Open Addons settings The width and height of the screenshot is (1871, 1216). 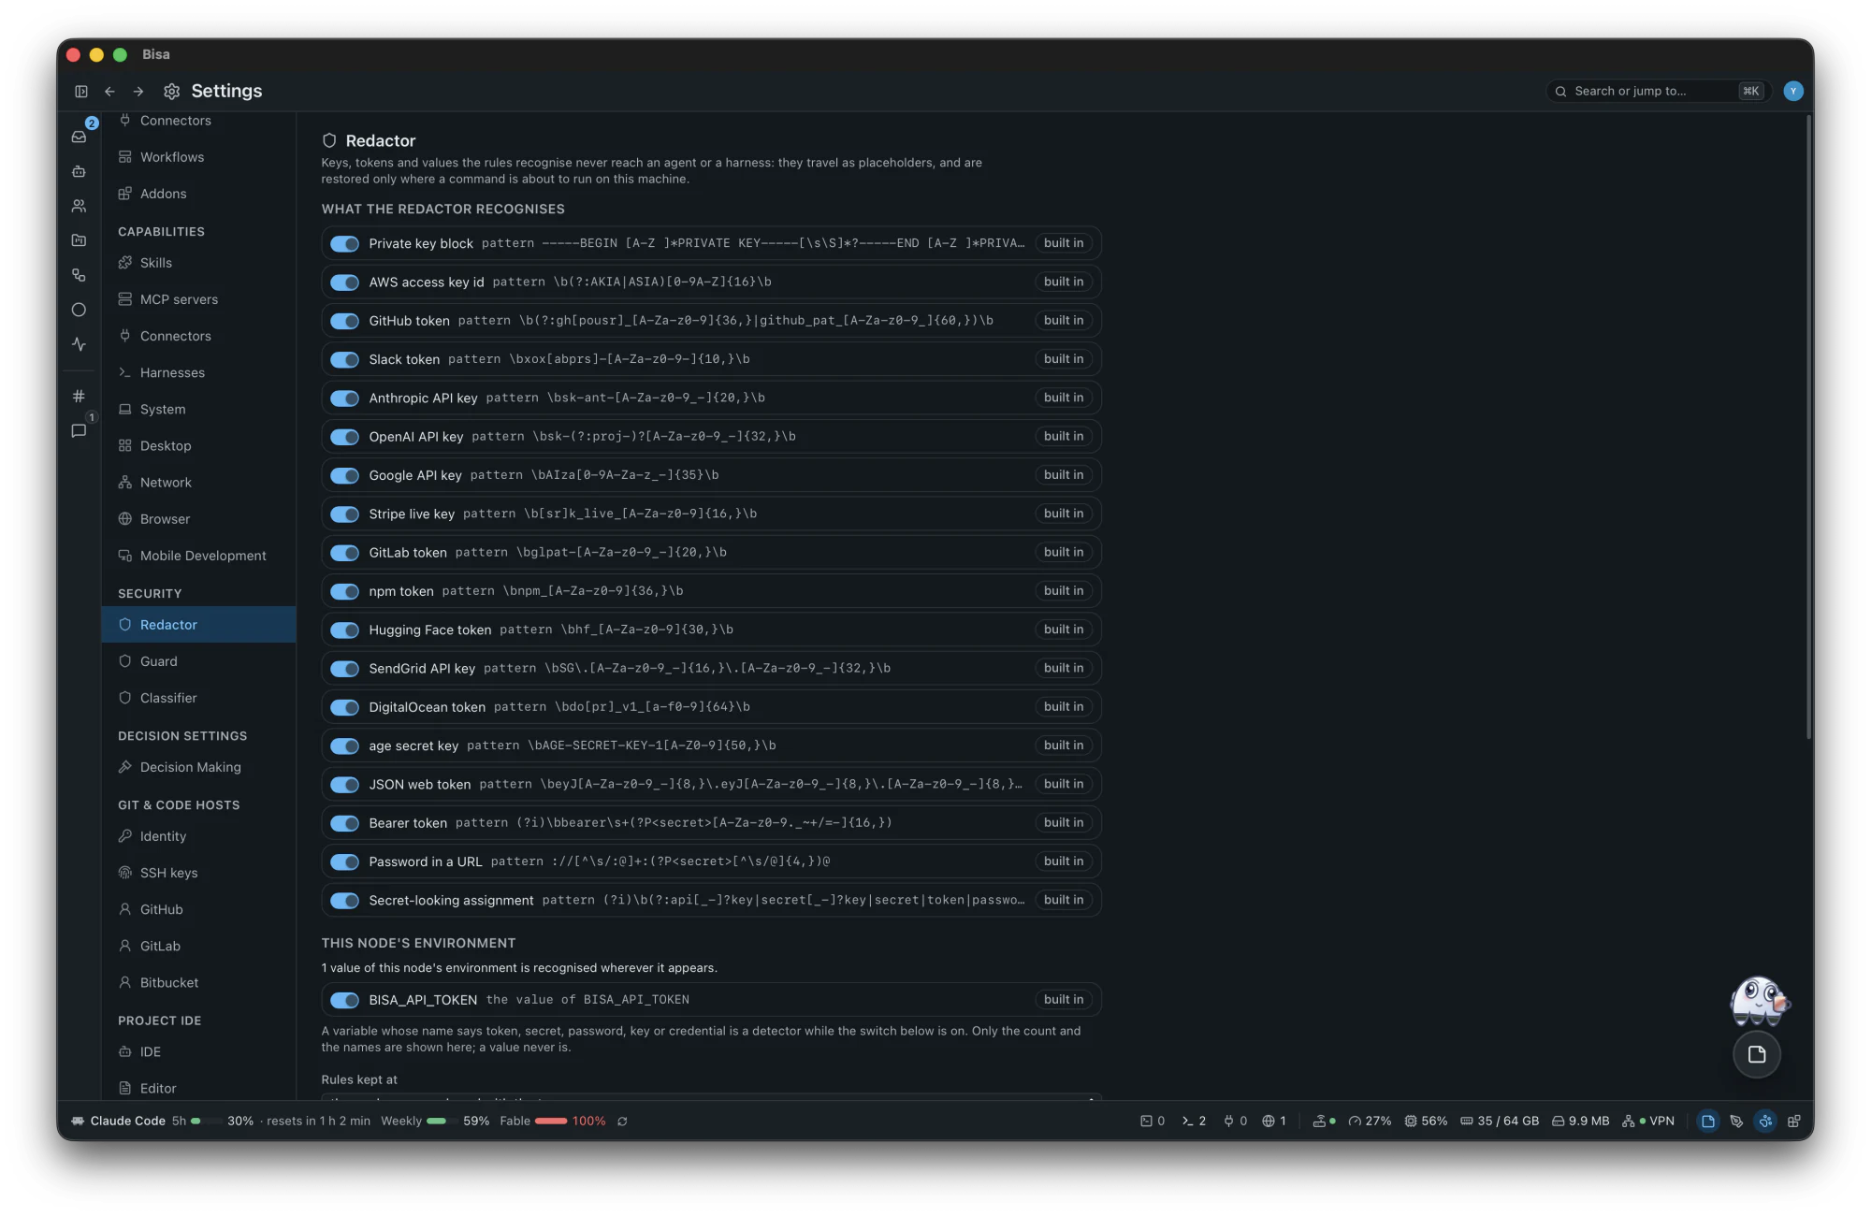click(x=198, y=194)
